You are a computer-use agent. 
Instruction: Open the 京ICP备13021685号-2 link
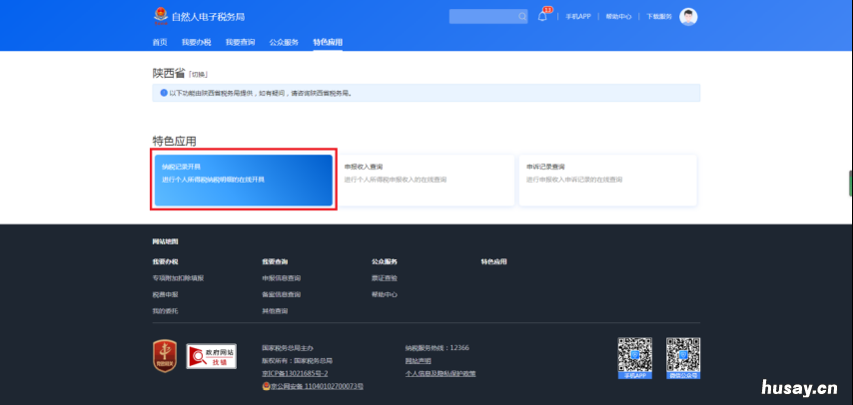295,373
